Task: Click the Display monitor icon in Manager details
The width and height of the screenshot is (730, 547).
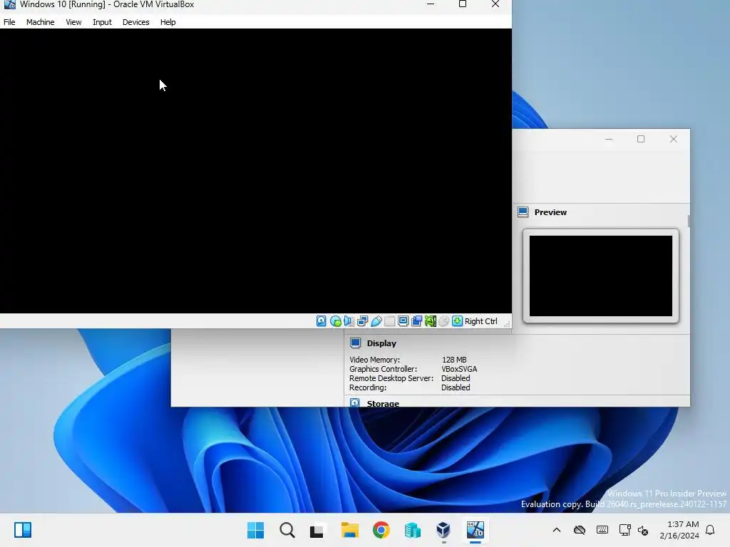Action: (355, 343)
